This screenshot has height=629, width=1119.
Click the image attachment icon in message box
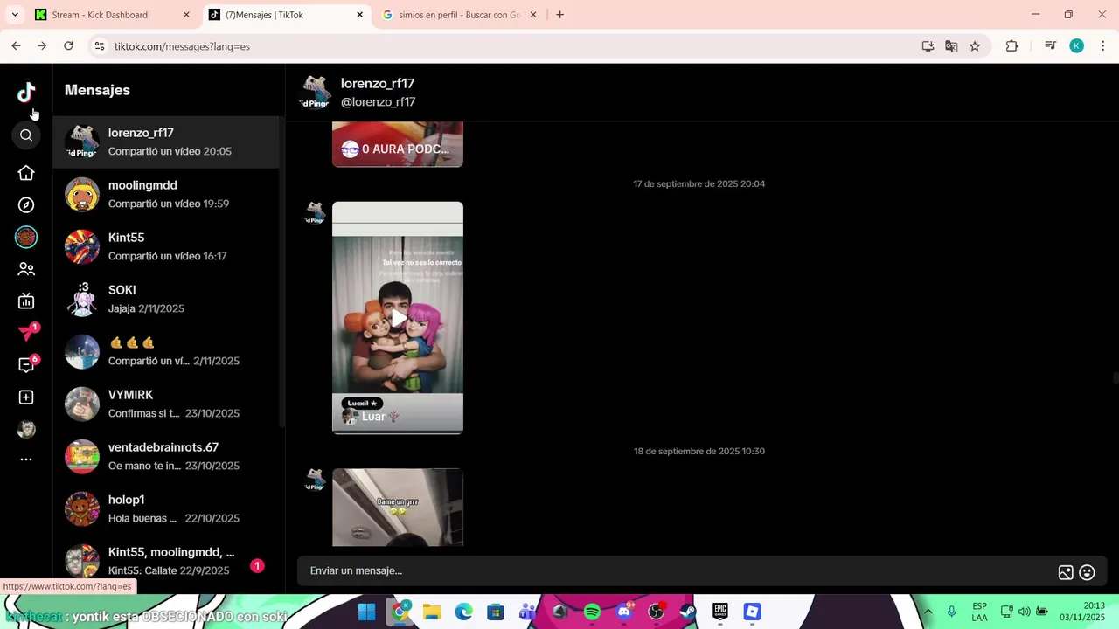(x=1066, y=572)
